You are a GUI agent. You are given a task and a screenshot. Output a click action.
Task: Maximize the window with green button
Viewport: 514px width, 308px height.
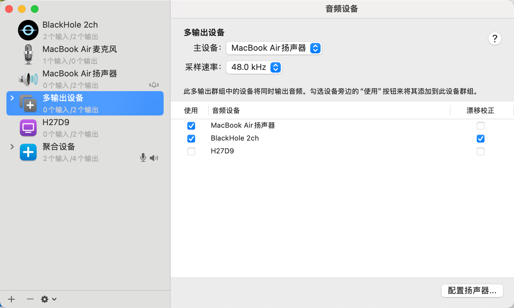pos(35,9)
